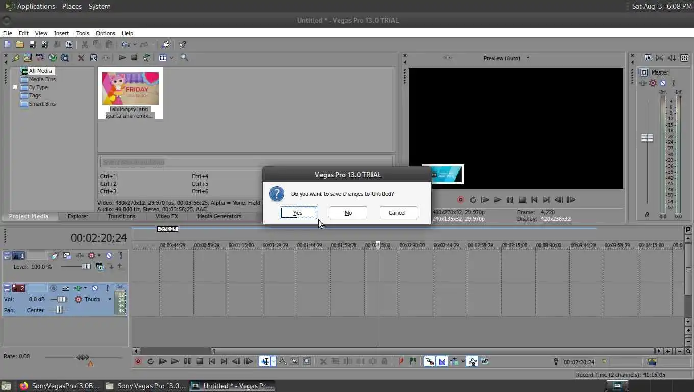Image resolution: width=694 pixels, height=392 pixels.
Task: Click the What's This help icon
Action: [x=182, y=44]
